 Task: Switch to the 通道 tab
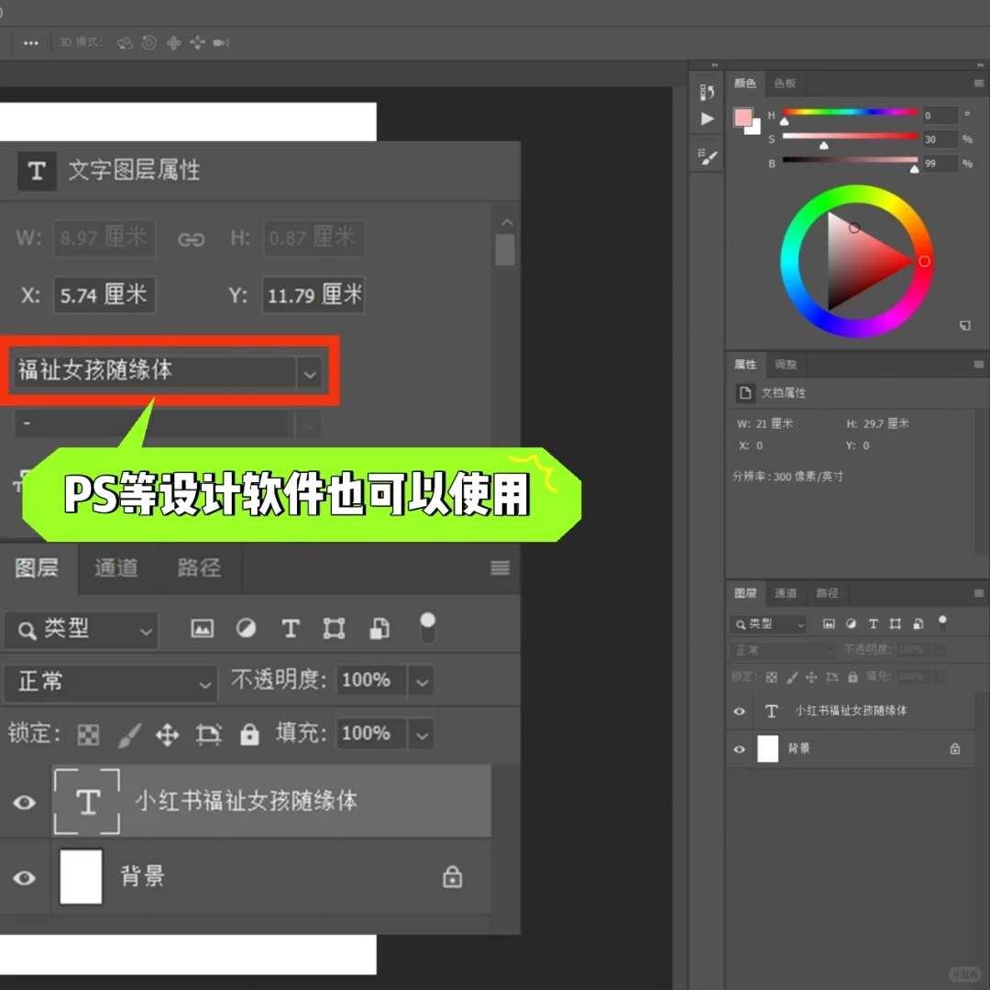116,568
